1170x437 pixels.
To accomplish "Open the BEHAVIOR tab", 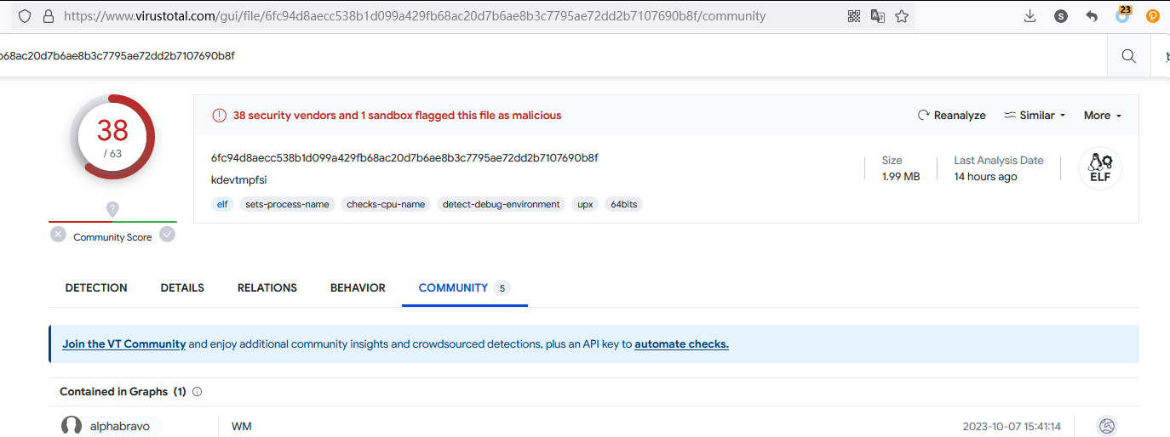I will pos(358,288).
